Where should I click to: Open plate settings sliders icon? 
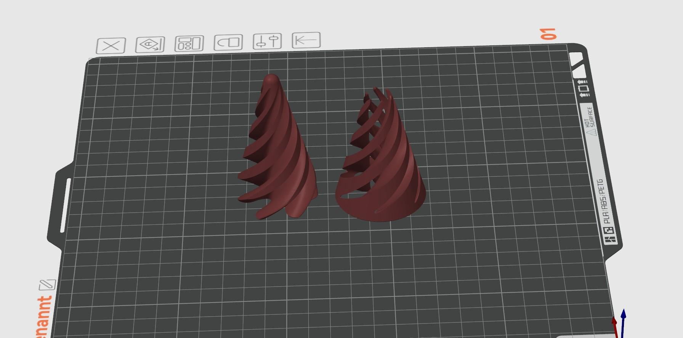(x=267, y=41)
